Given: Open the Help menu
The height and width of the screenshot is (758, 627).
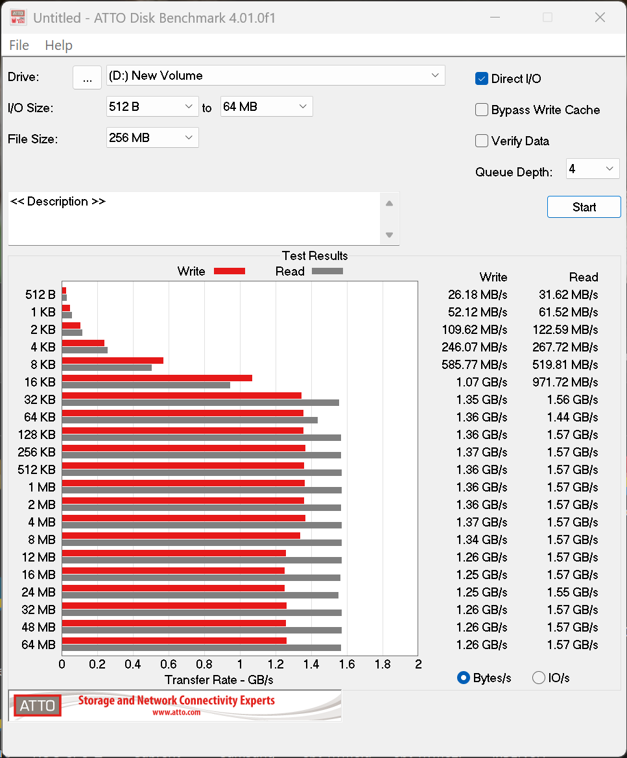Looking at the screenshot, I should 58,45.
